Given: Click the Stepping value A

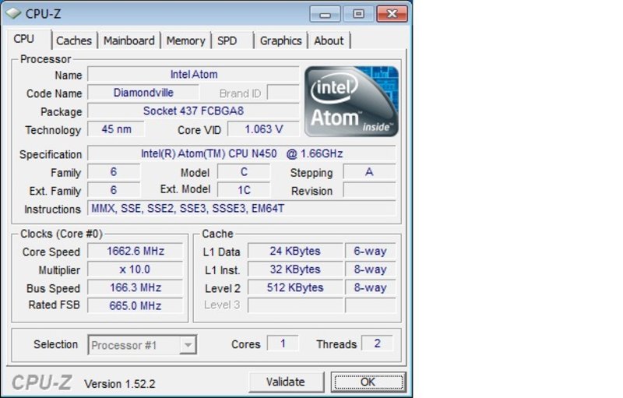Looking at the screenshot, I should [x=369, y=172].
